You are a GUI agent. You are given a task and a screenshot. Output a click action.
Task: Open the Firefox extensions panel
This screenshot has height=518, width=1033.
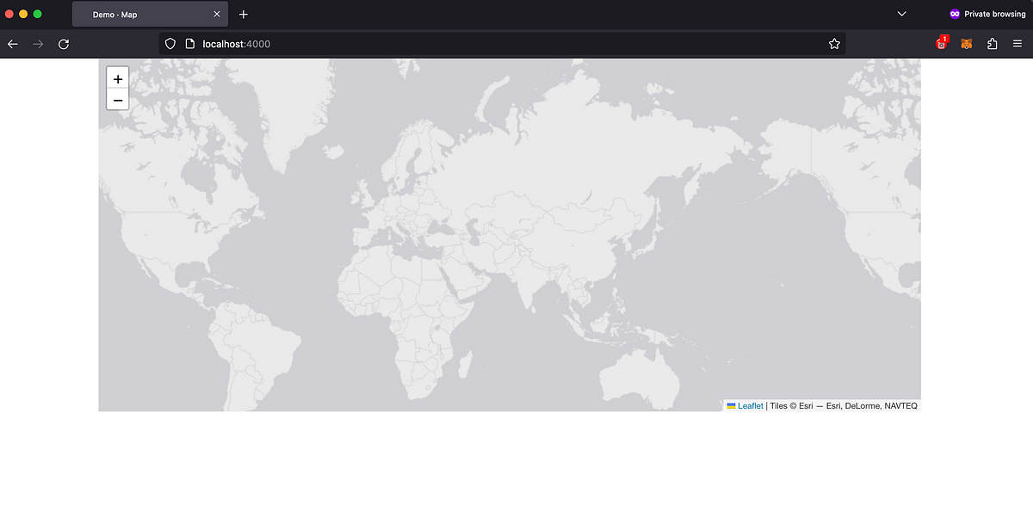click(992, 43)
